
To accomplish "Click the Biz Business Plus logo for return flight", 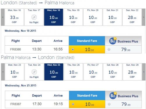I will pyautogui.click(x=113, y=96).
